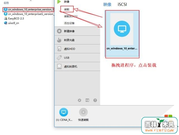
Task: Switch to the 映像 (Images) tab
Action: pyautogui.click(x=107, y=4)
